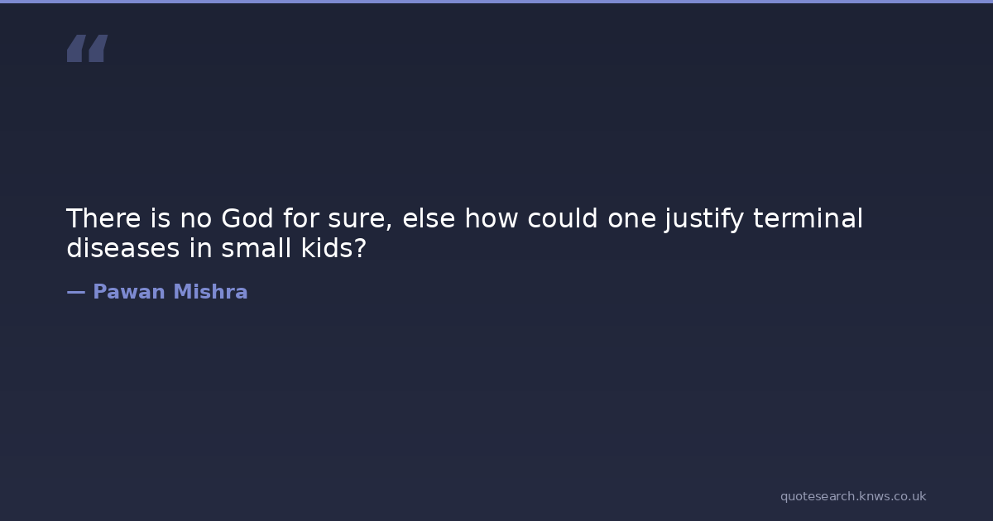The width and height of the screenshot is (993, 521).
Task: Click the author name Pawan Mishra
Action: point(170,292)
